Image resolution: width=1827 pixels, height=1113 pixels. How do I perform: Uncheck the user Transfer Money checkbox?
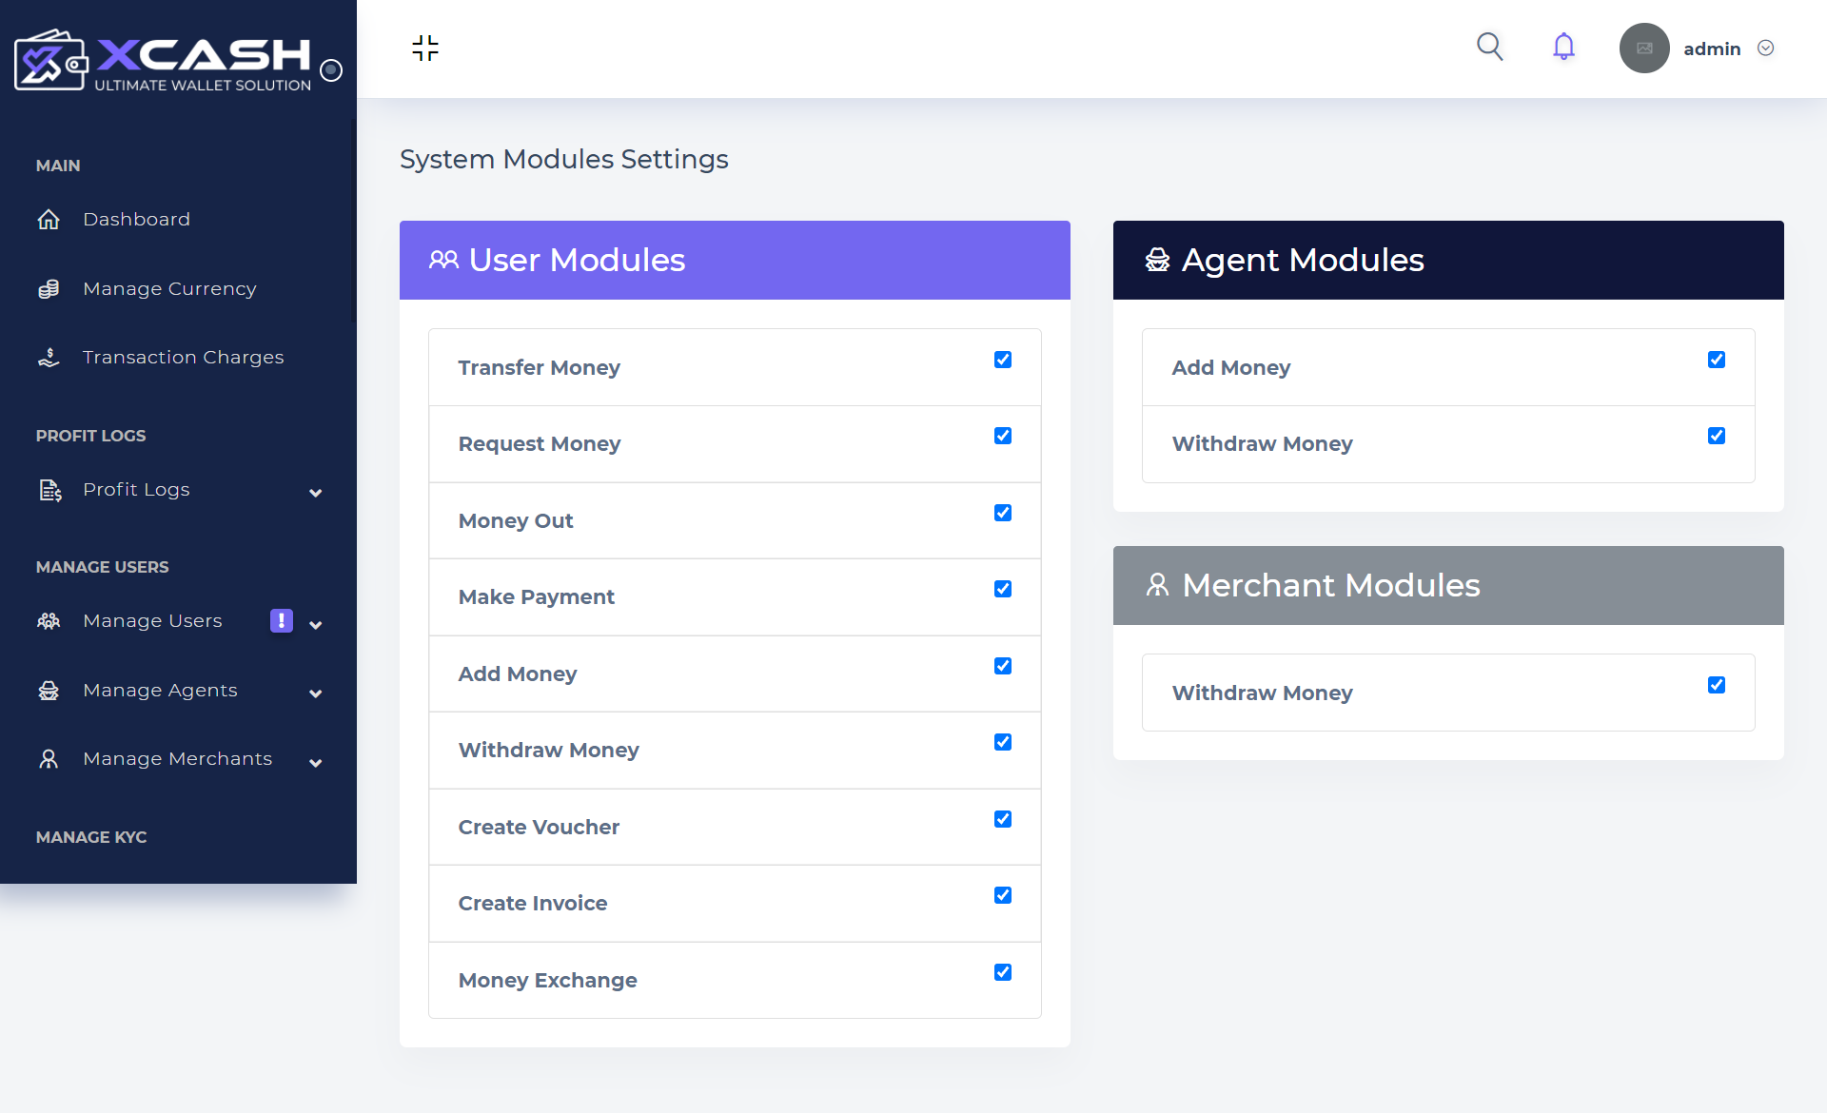[1003, 360]
